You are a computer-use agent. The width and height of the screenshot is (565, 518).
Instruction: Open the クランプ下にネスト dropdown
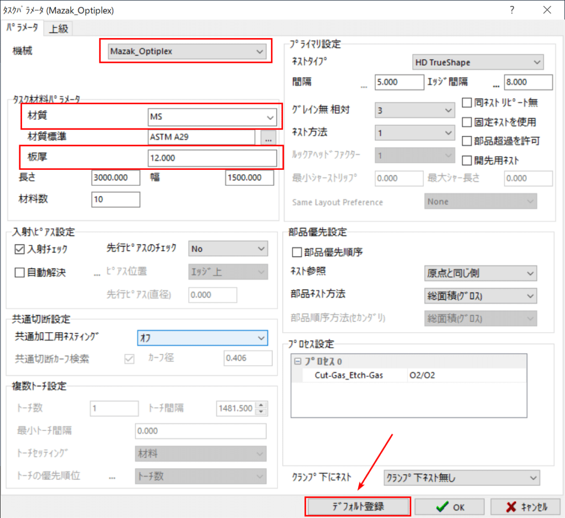point(462,478)
